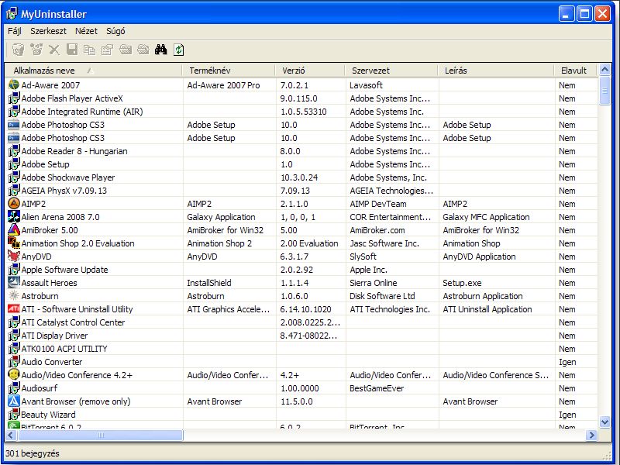
Task: Click the vertical scrollbar up arrow
Action: click(604, 70)
